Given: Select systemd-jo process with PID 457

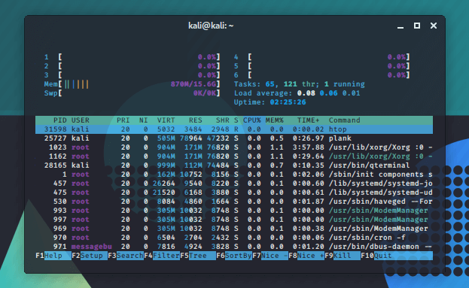Looking at the screenshot, I should coord(234,183).
